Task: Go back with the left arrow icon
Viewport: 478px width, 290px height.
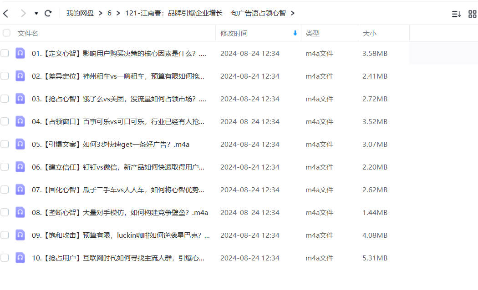Action: (5, 13)
